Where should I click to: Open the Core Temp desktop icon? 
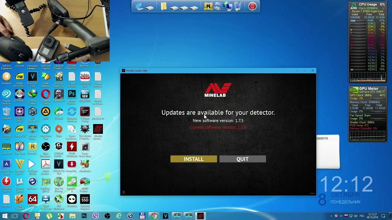(x=20, y=149)
